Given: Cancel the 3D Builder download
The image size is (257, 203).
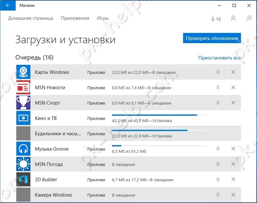Looking at the screenshot, I should pyautogui.click(x=233, y=179).
